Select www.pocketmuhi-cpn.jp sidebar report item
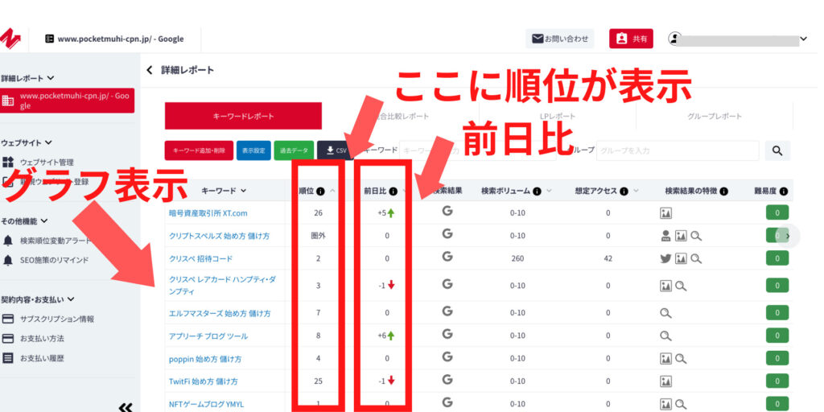The height and width of the screenshot is (412, 824). pos(68,101)
